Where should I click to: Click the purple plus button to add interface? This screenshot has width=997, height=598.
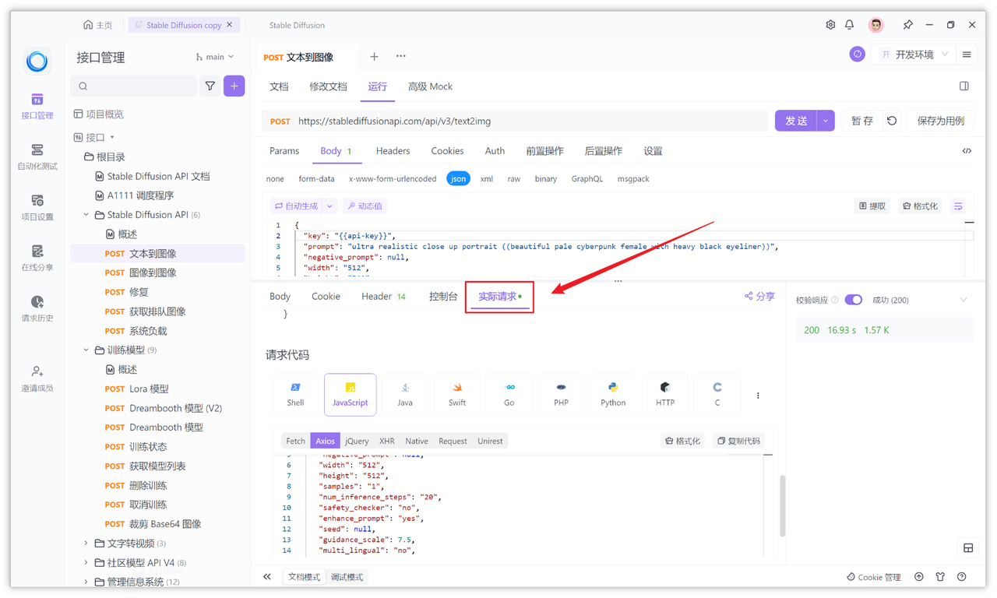234,86
